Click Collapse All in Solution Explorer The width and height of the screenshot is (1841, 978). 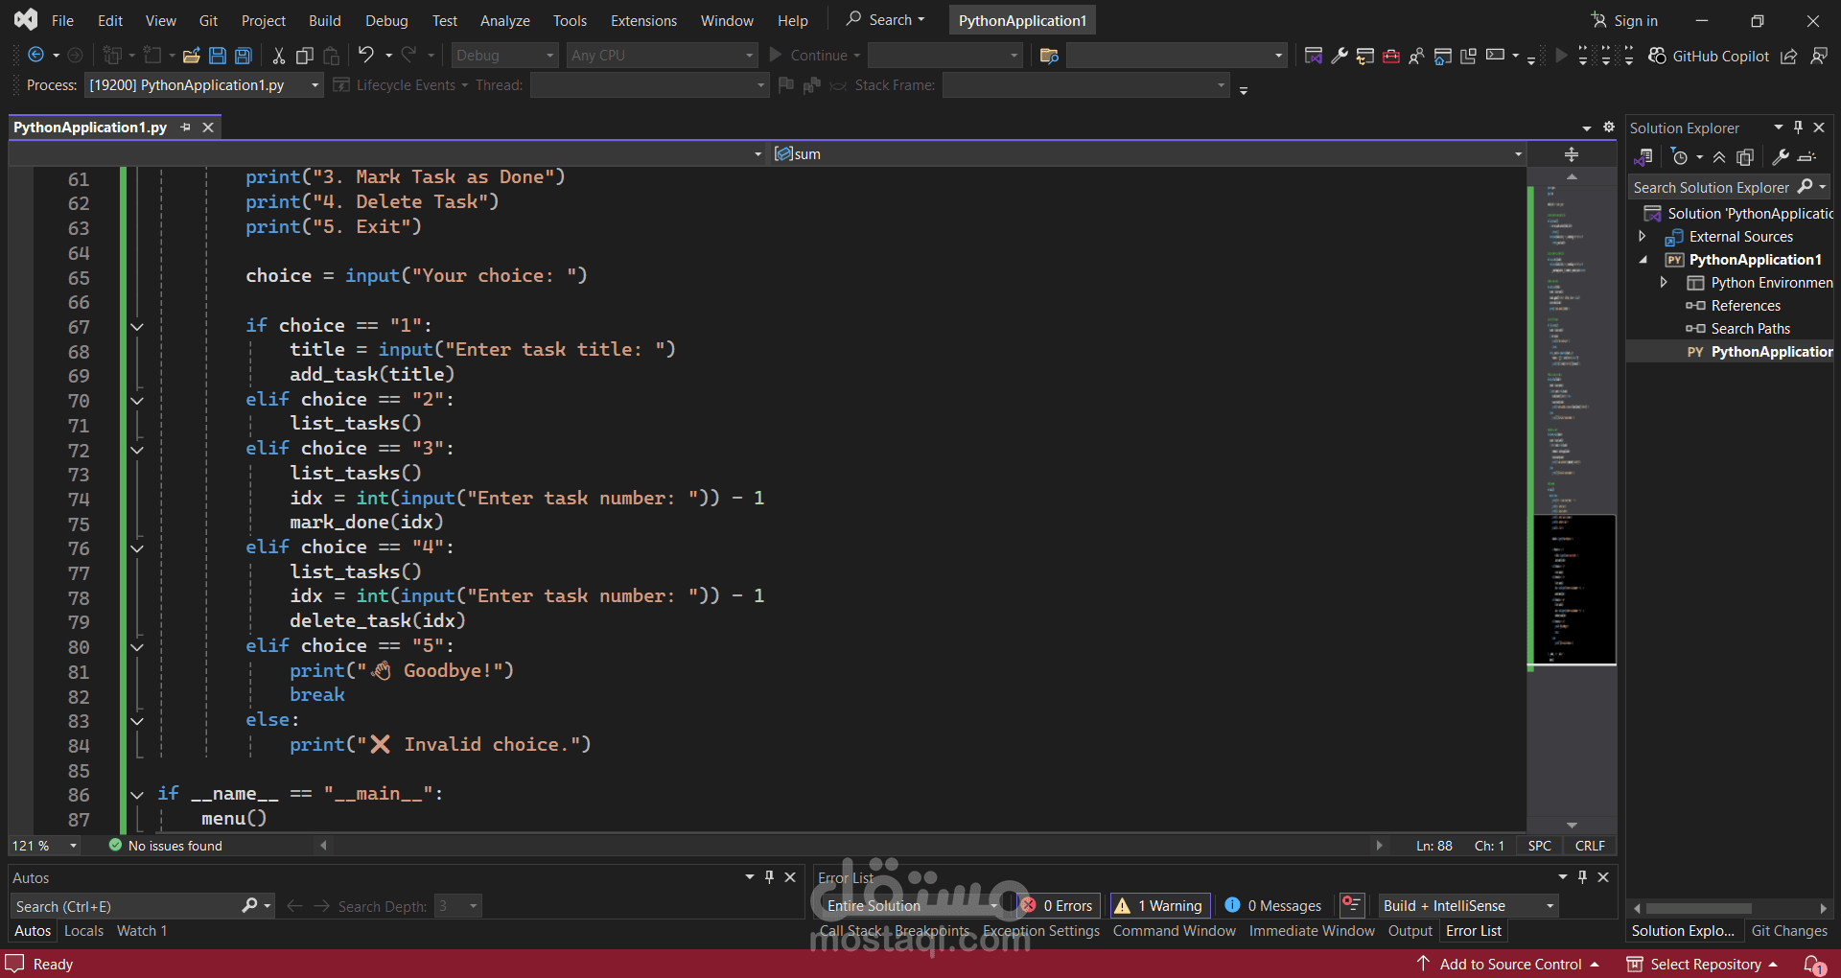tap(1719, 157)
